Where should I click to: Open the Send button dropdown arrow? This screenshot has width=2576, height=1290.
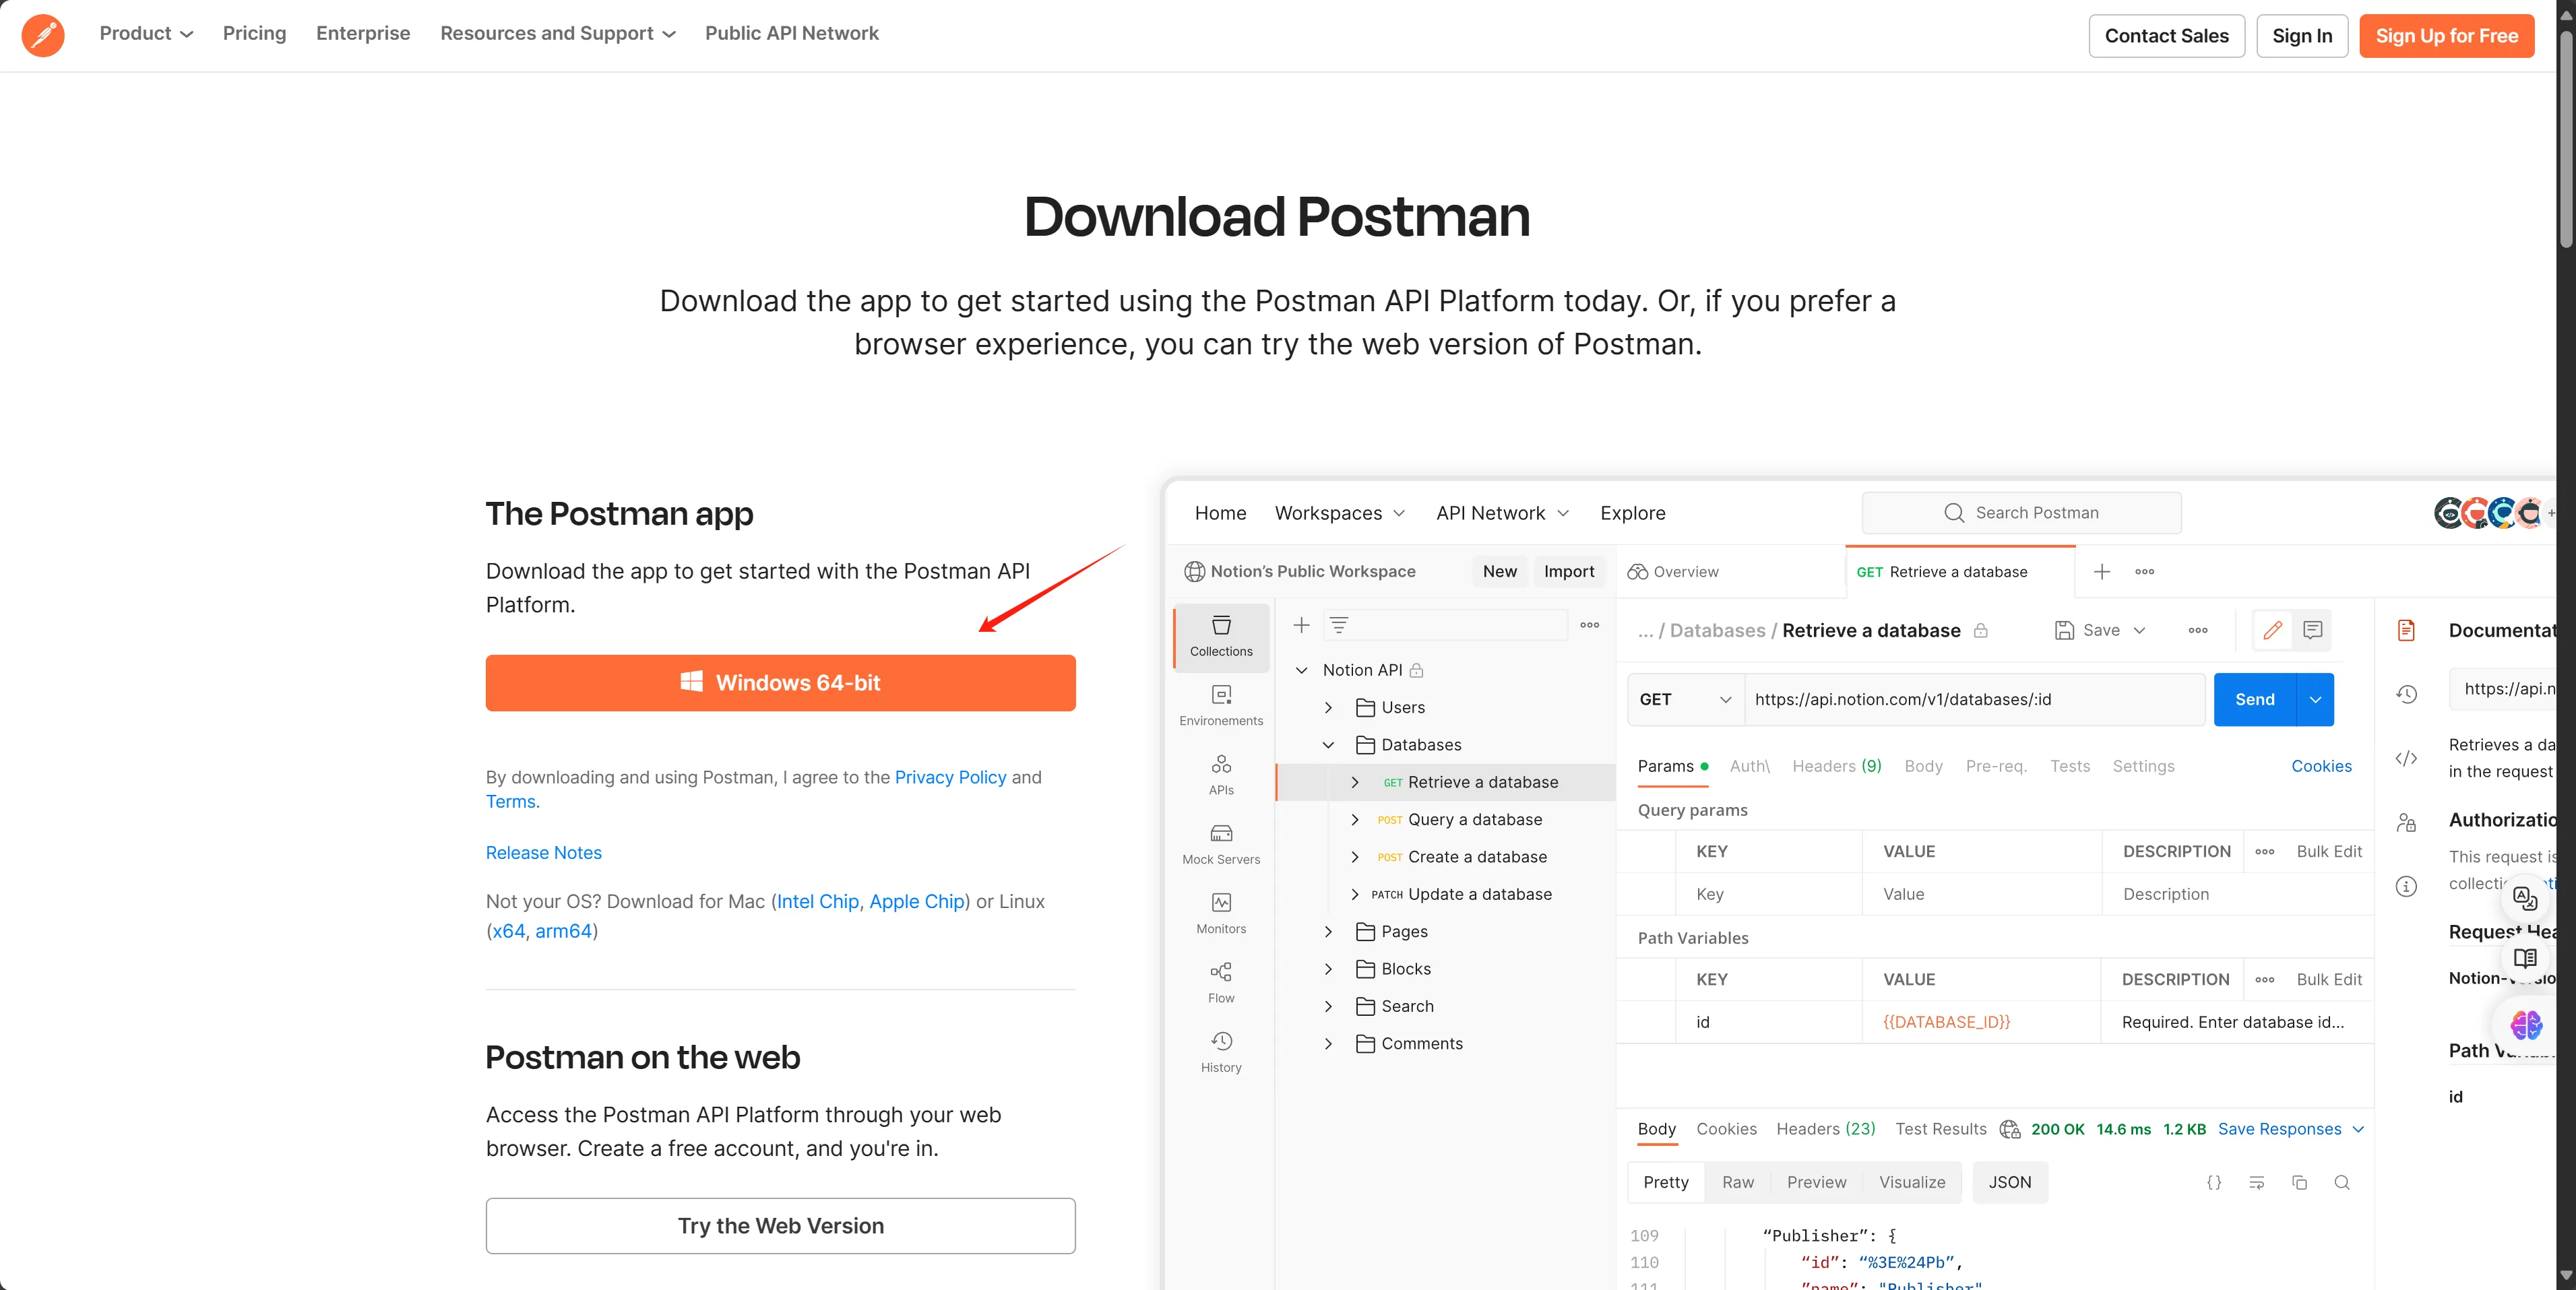(x=2316, y=700)
